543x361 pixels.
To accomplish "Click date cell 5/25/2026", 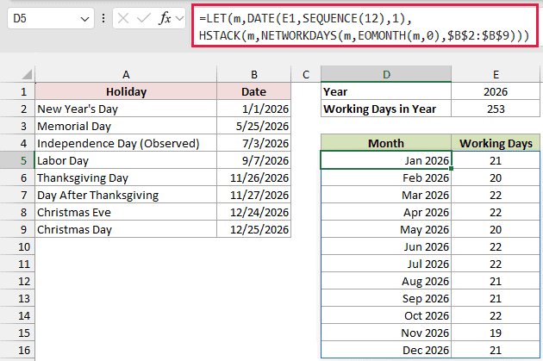I will click(254, 126).
